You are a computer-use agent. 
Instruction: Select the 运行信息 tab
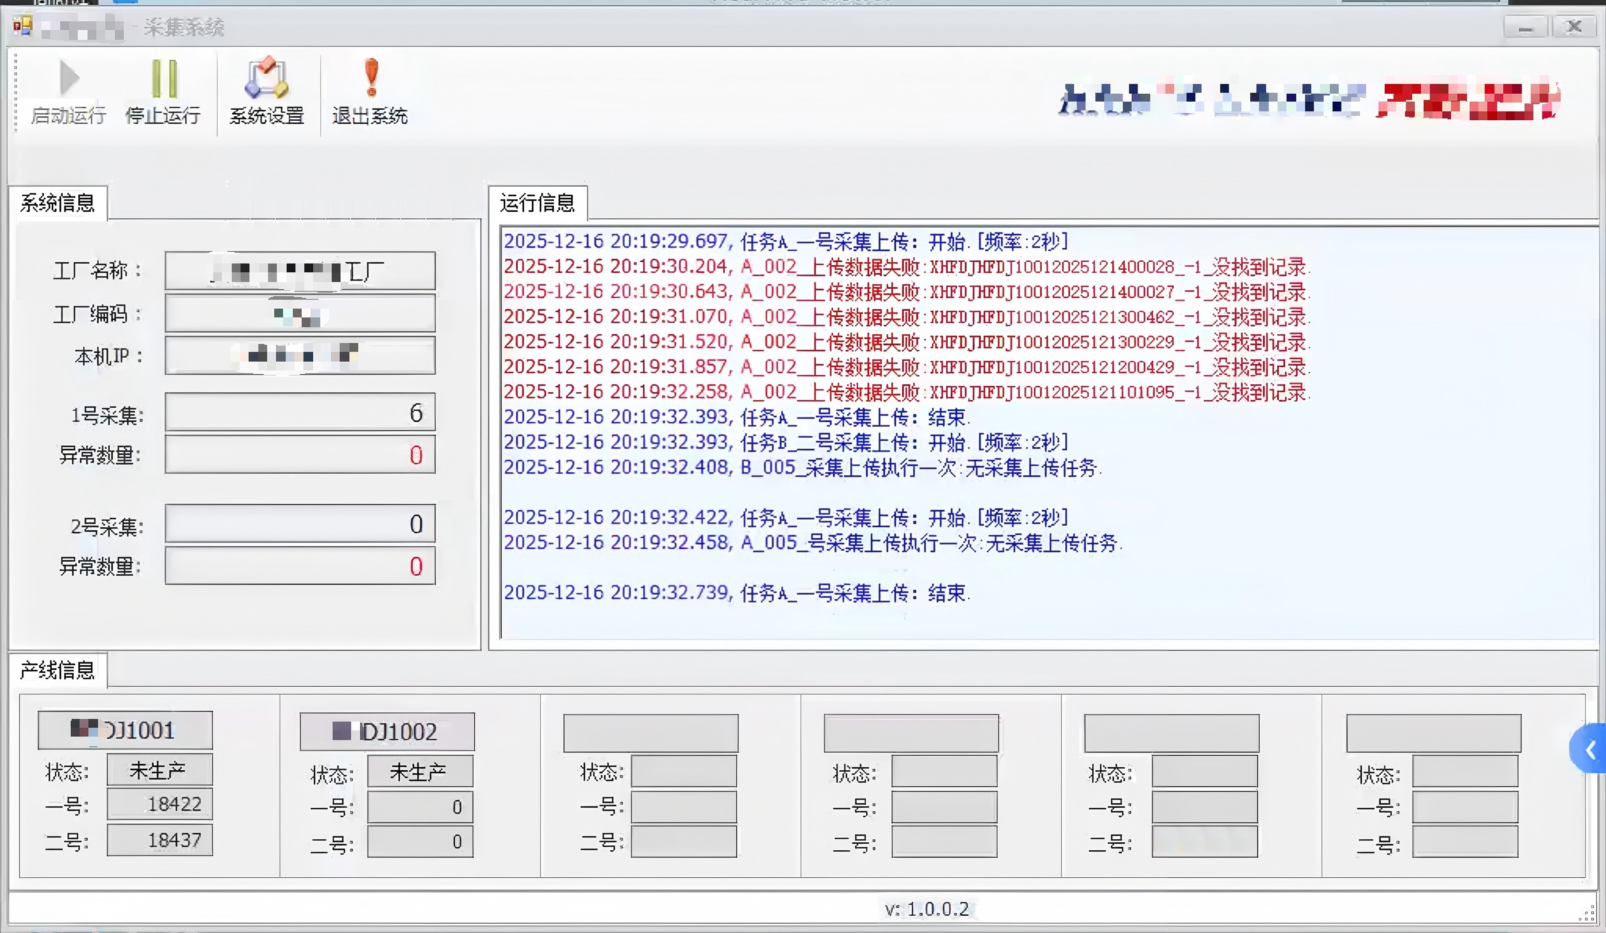pyautogui.click(x=537, y=203)
